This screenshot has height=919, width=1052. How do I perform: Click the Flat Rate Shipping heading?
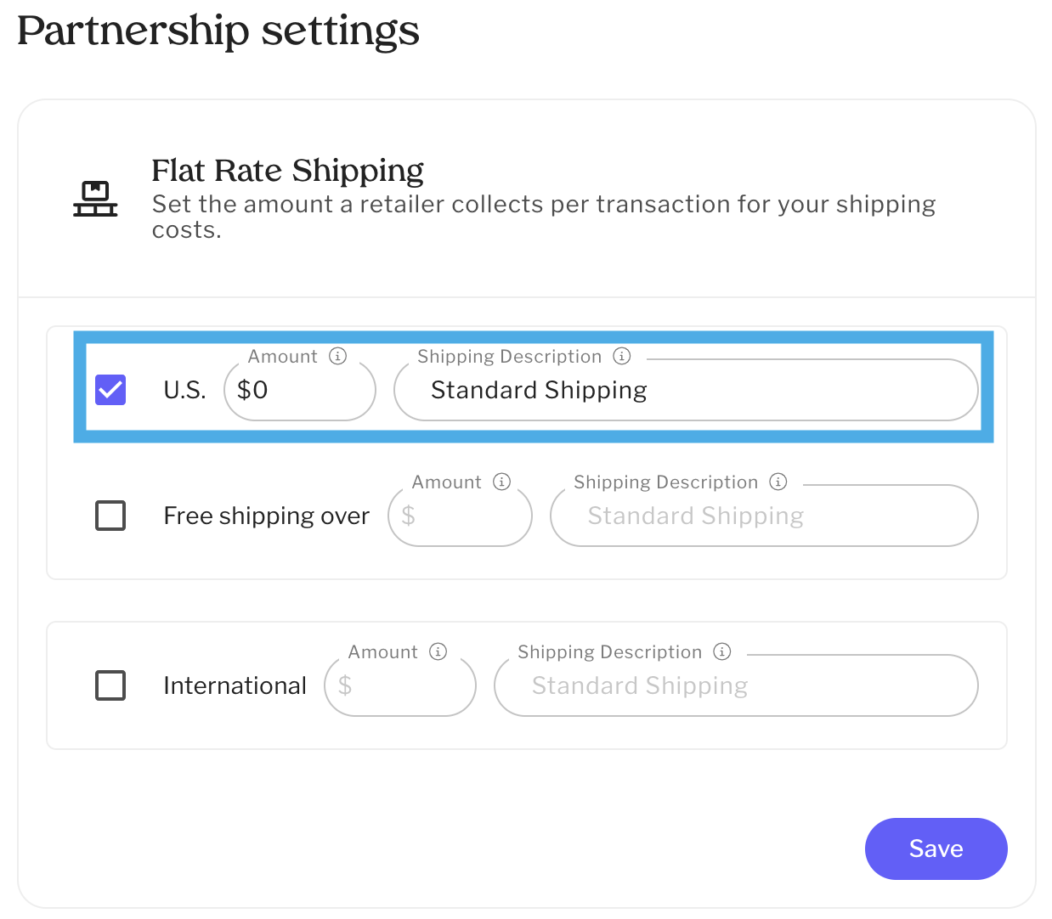pos(287,171)
